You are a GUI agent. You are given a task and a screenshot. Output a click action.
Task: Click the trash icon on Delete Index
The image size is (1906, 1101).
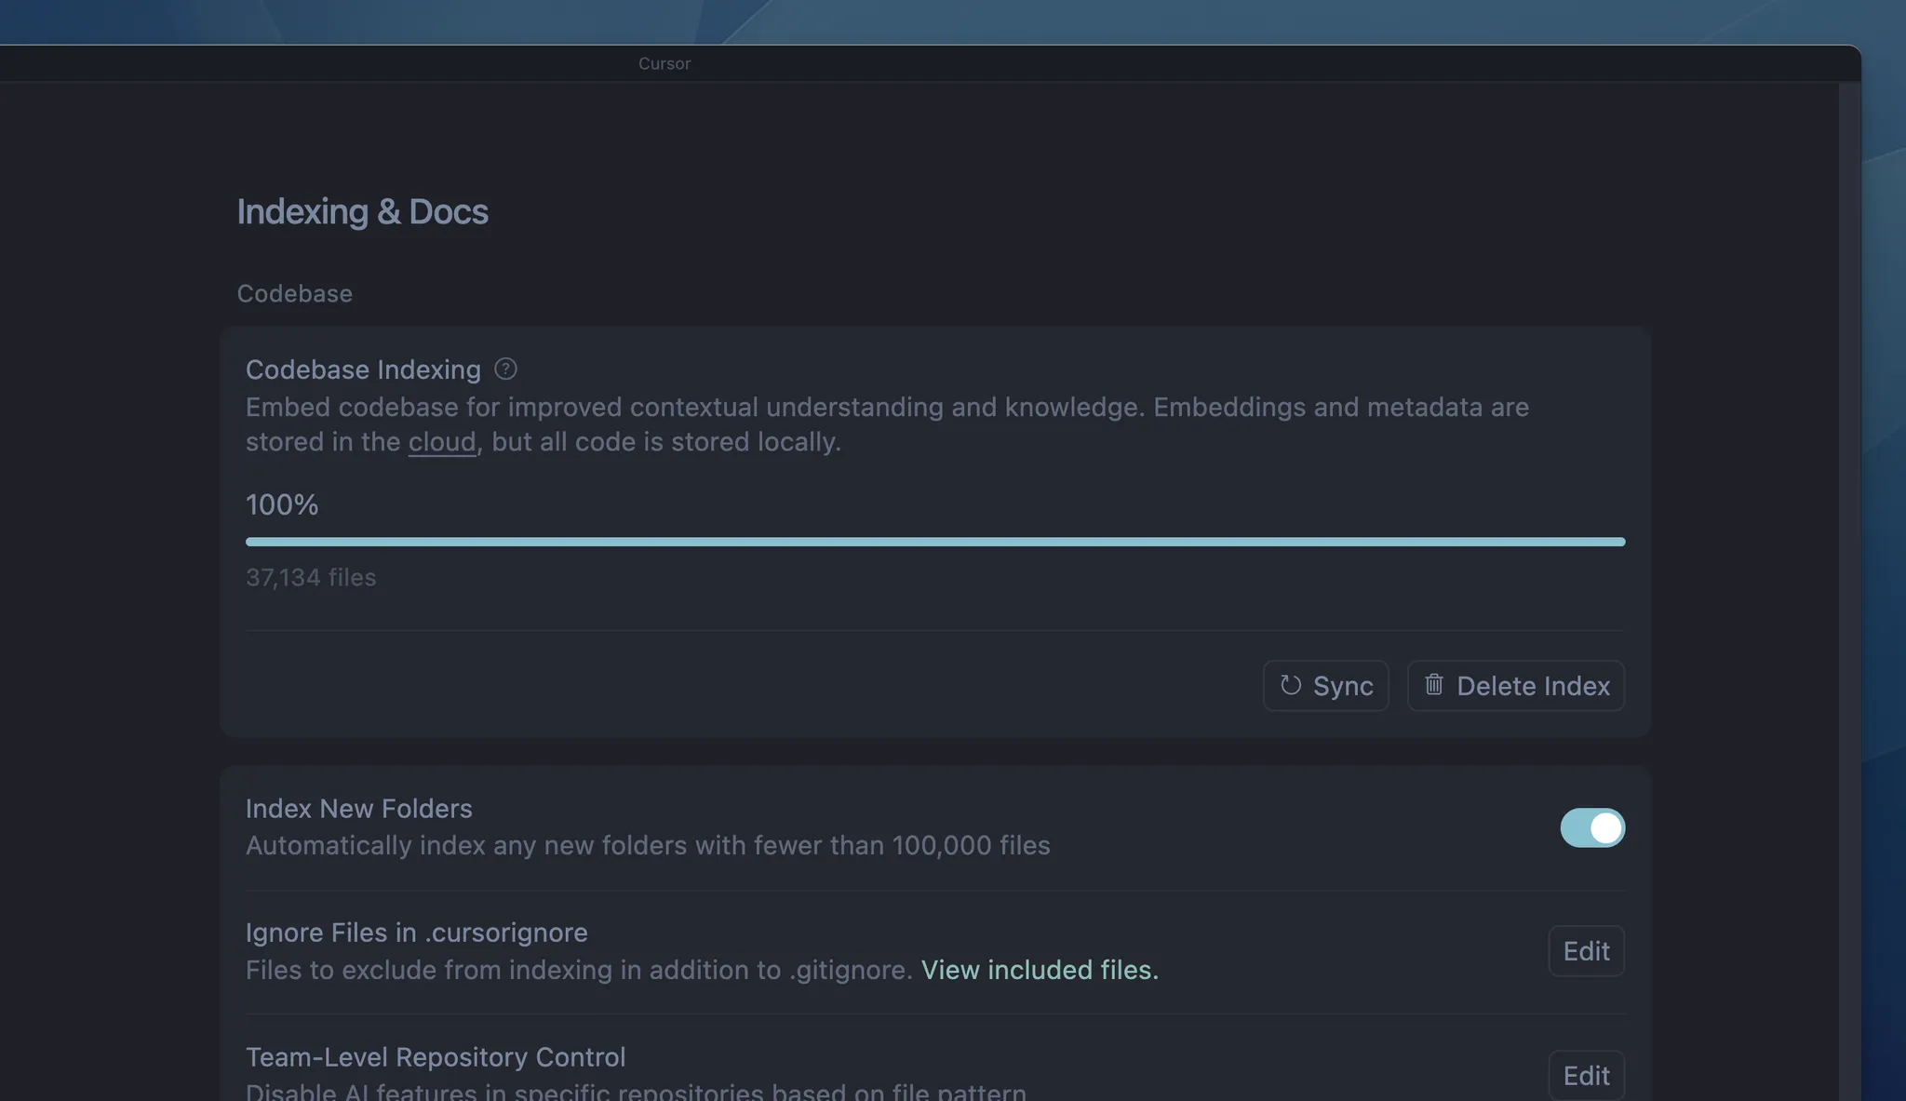(1433, 685)
